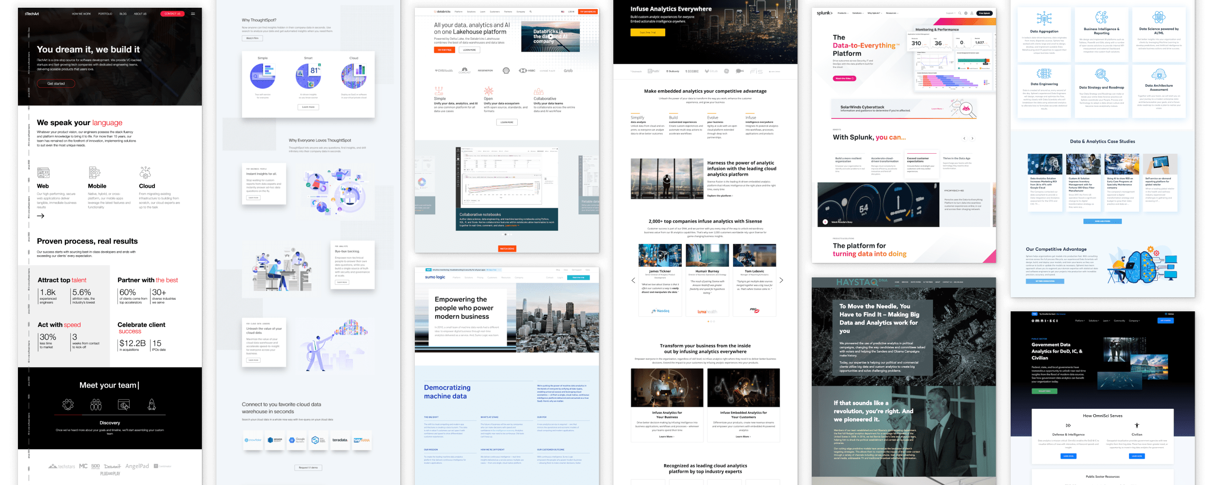Click search icon in Splunk header

[x=960, y=13]
